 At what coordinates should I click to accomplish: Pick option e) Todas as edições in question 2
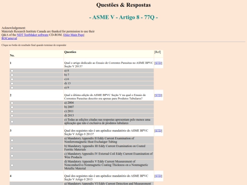[12, 122]
